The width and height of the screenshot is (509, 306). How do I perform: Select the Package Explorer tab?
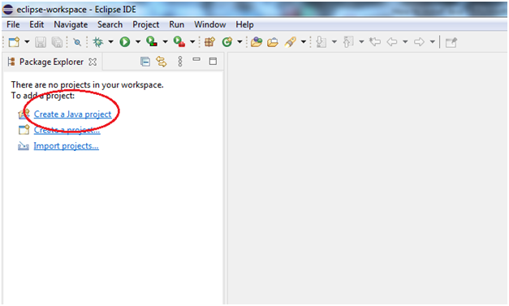tap(51, 62)
